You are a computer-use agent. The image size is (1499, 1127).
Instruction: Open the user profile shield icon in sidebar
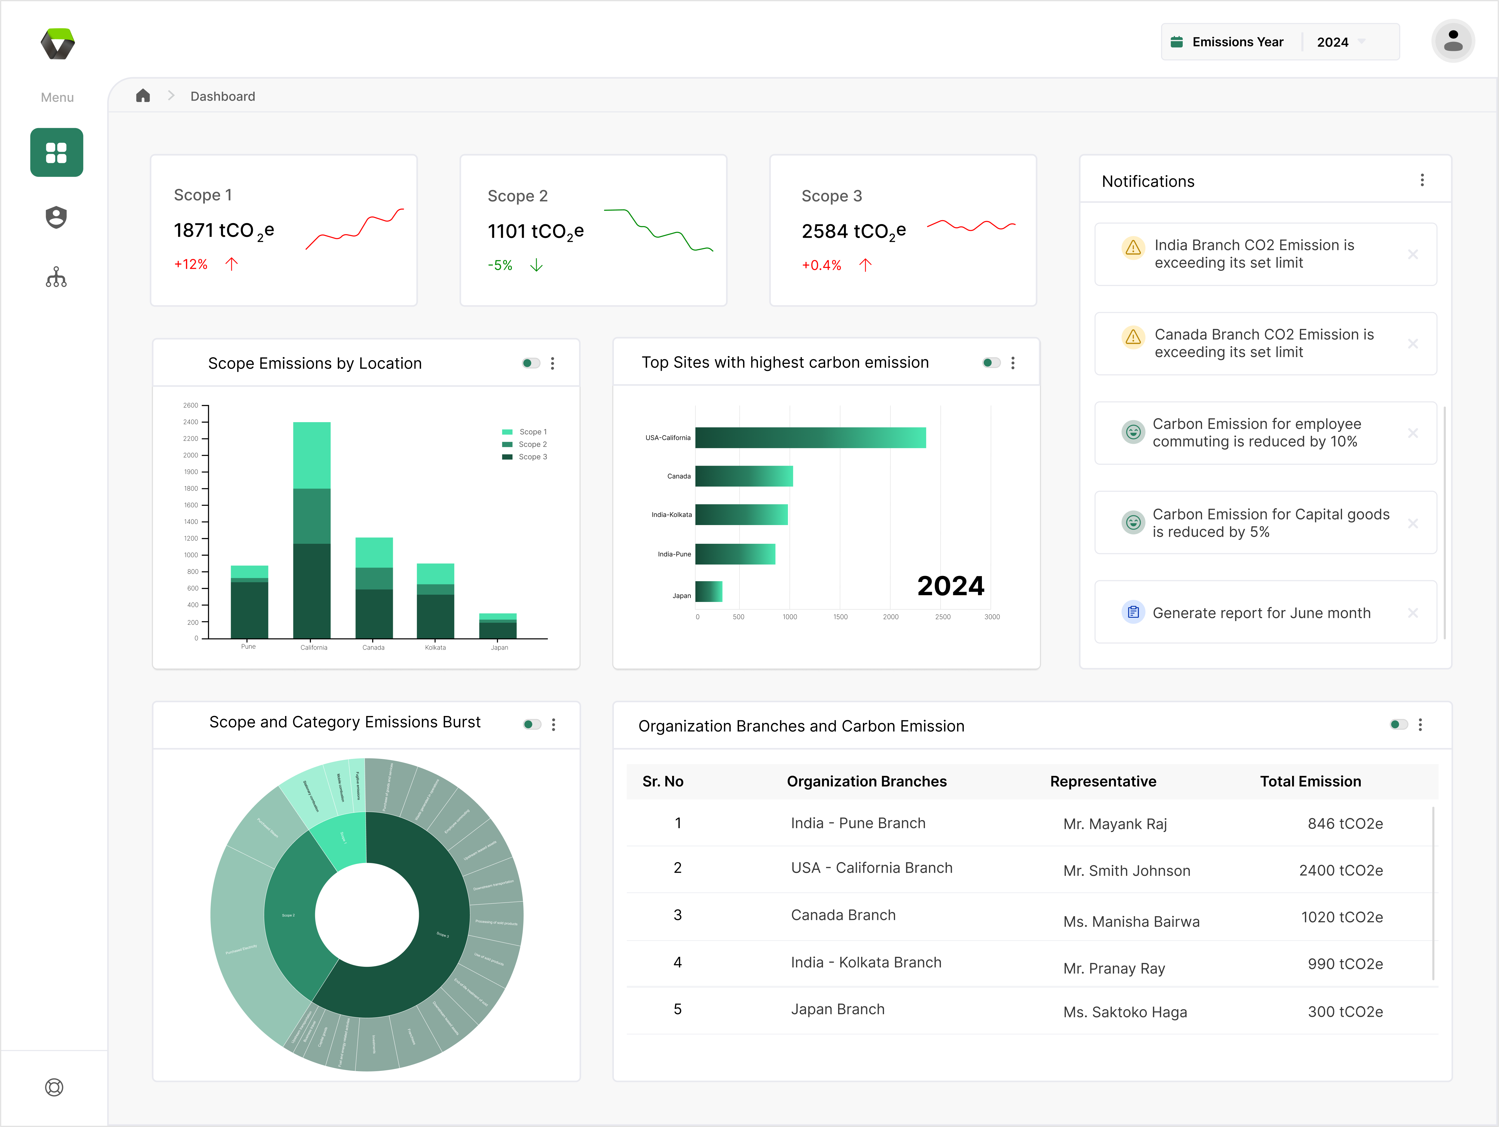point(56,218)
